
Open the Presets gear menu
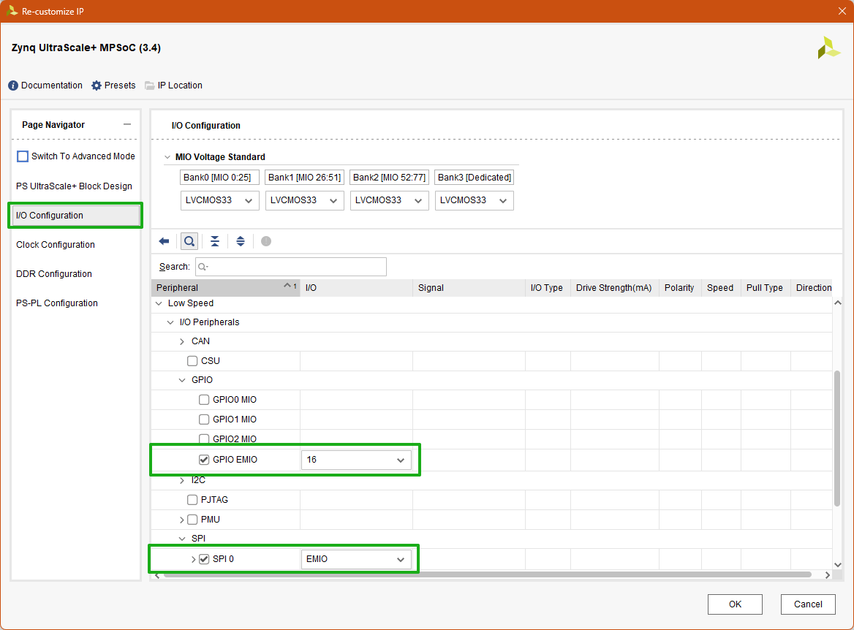coord(97,86)
